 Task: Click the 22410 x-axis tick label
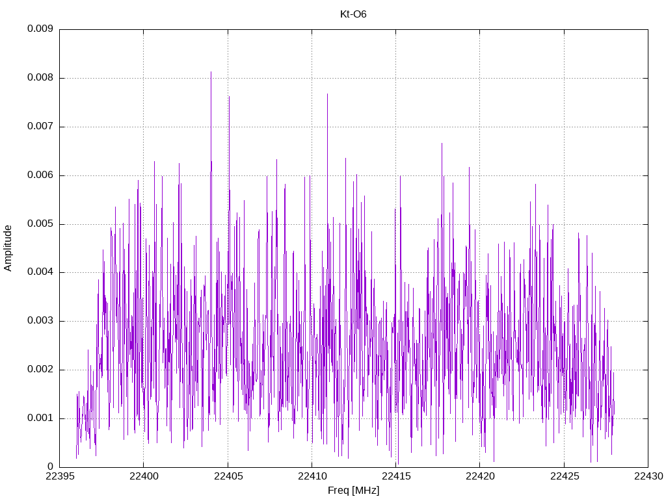(x=312, y=476)
